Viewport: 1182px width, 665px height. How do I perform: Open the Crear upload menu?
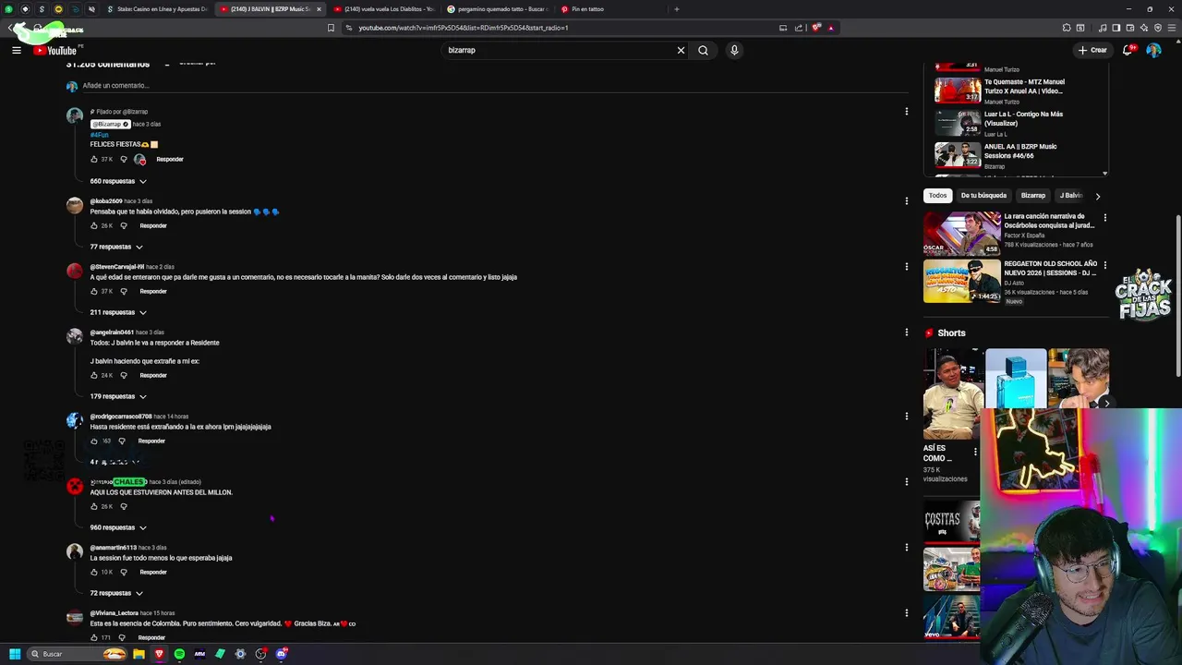coord(1092,50)
